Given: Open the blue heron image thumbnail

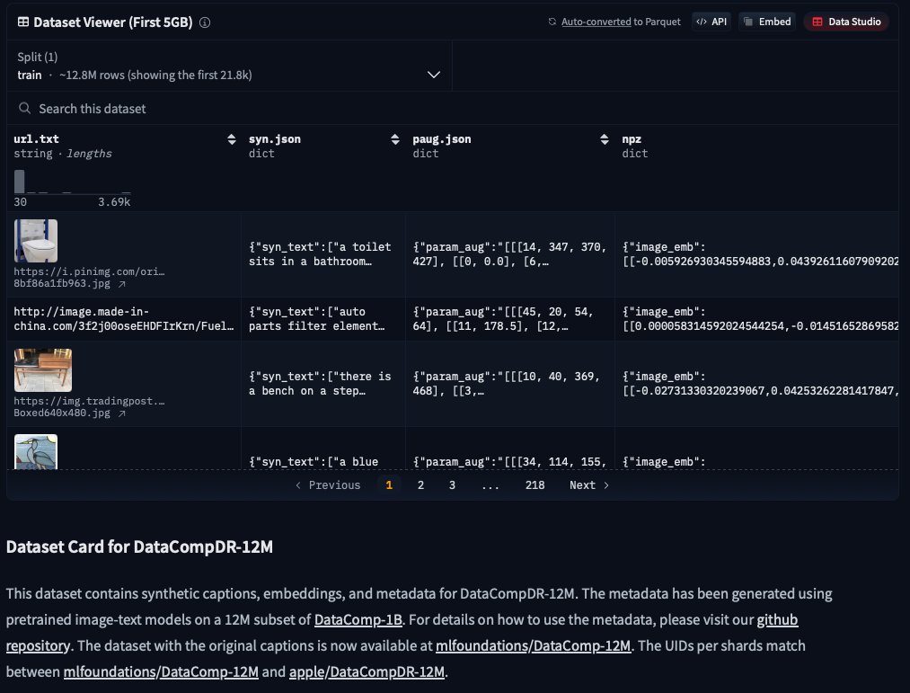Looking at the screenshot, I should [x=36, y=452].
